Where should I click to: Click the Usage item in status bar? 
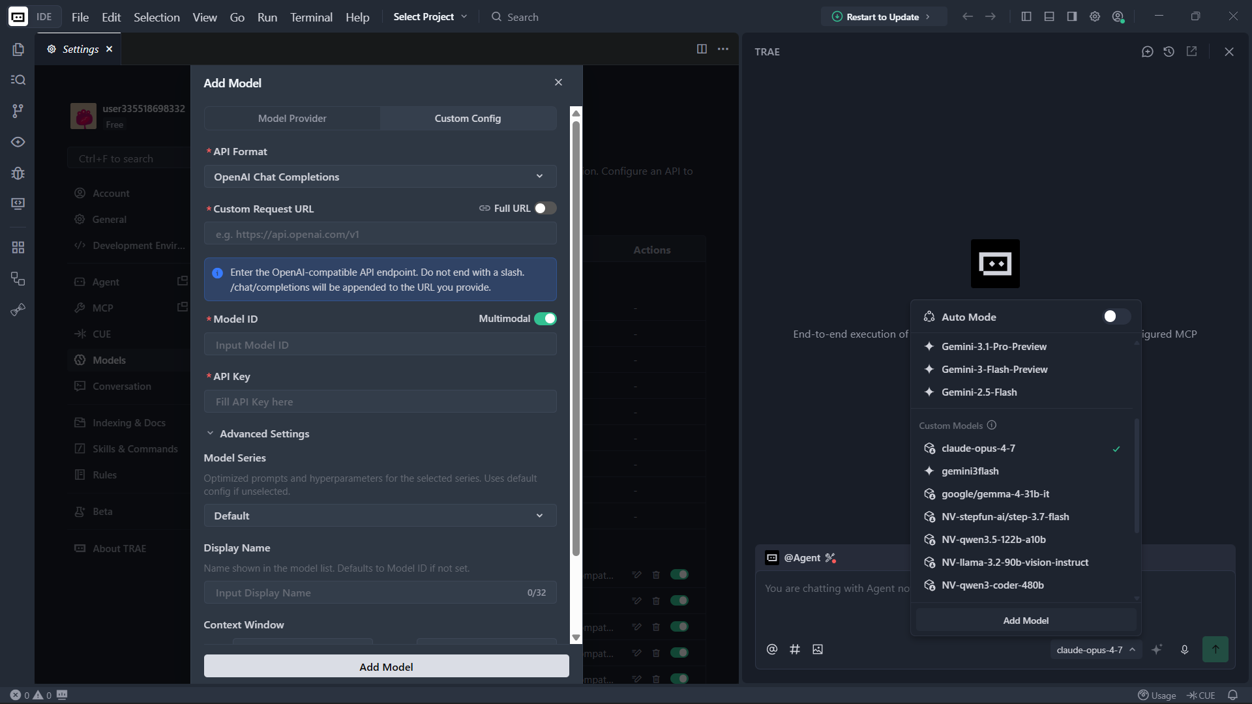click(1157, 696)
